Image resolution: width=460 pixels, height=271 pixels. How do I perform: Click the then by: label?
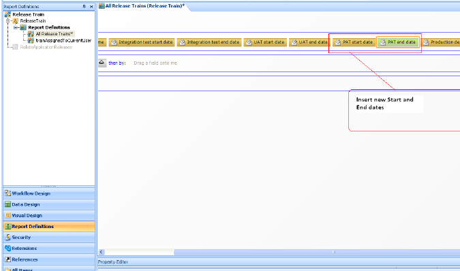tap(117, 63)
